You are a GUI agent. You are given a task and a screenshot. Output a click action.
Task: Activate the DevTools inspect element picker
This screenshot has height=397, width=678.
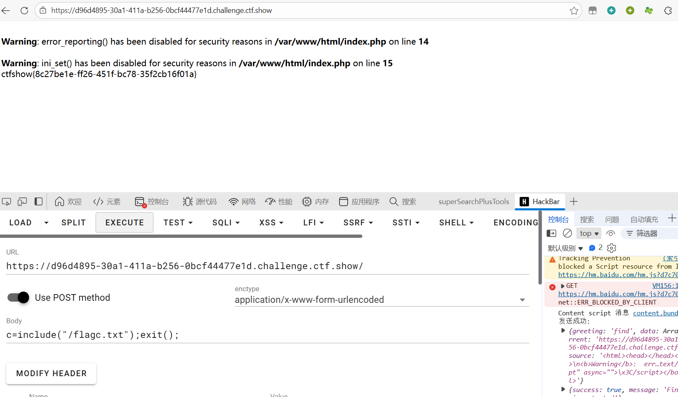(x=7, y=202)
